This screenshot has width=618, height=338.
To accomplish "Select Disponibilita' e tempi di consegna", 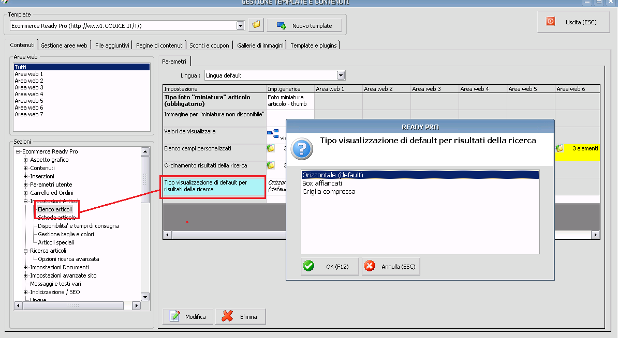I will coord(78,226).
